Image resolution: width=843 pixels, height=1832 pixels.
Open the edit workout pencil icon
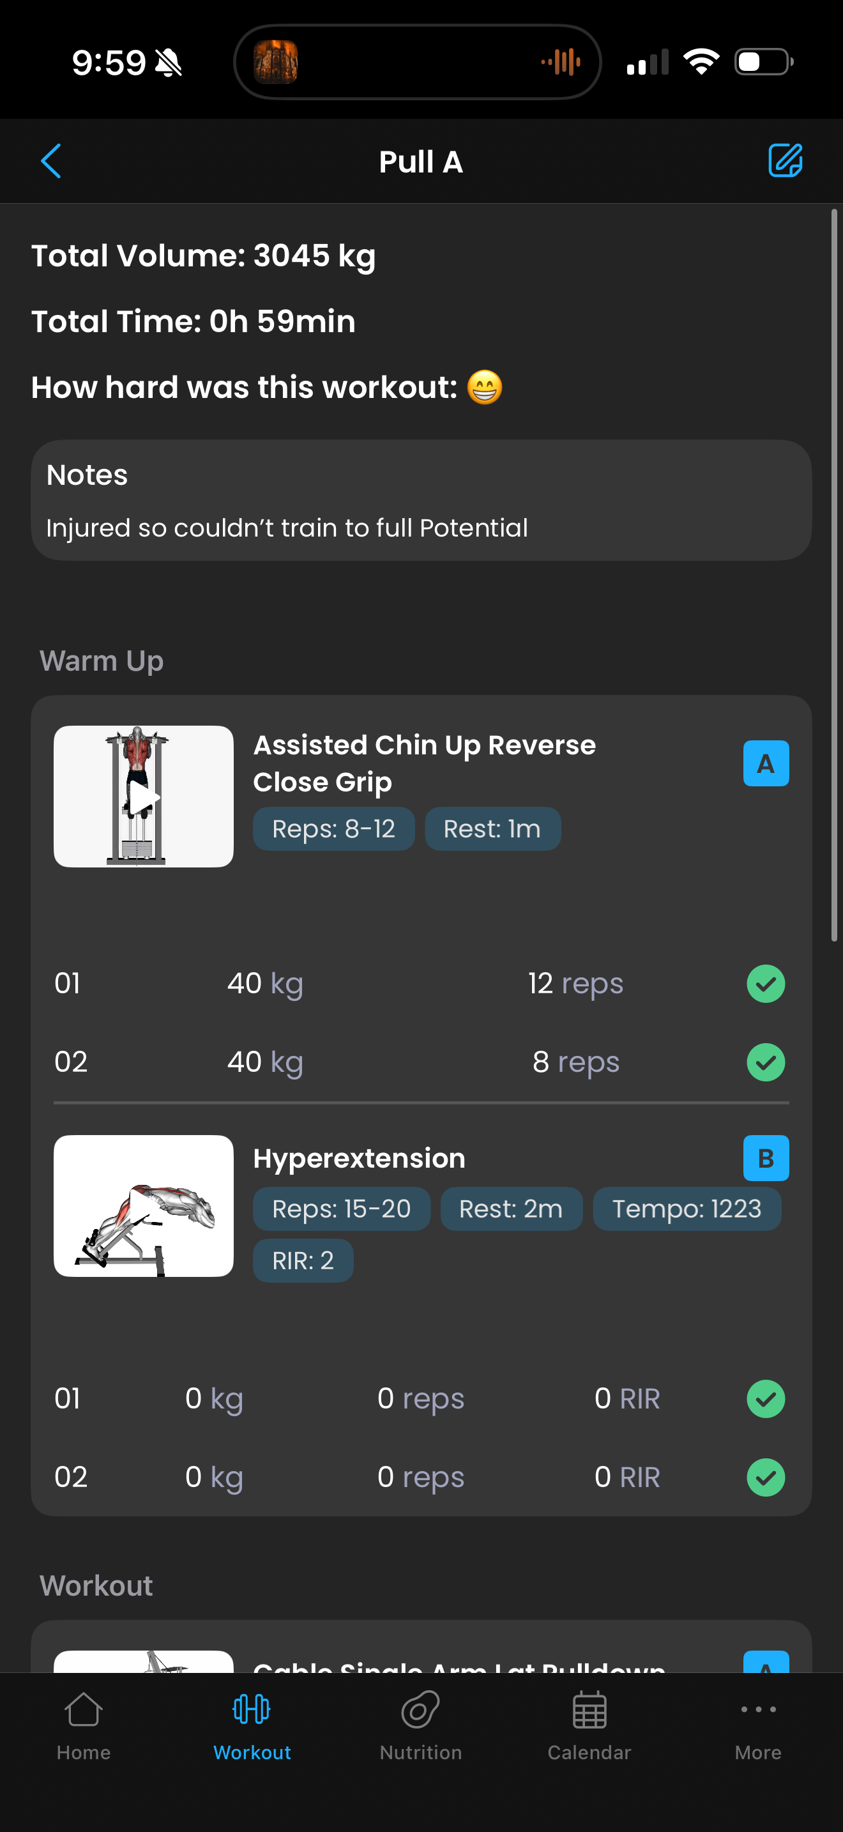coord(785,161)
